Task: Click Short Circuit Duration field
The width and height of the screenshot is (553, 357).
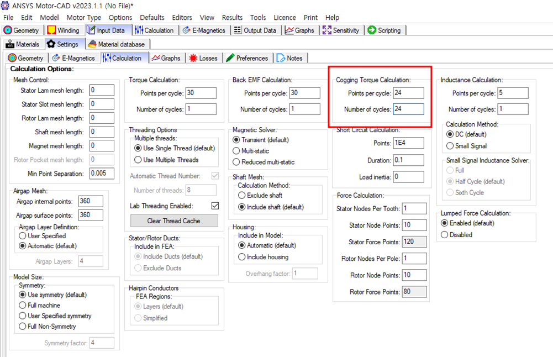Action: tap(408, 160)
